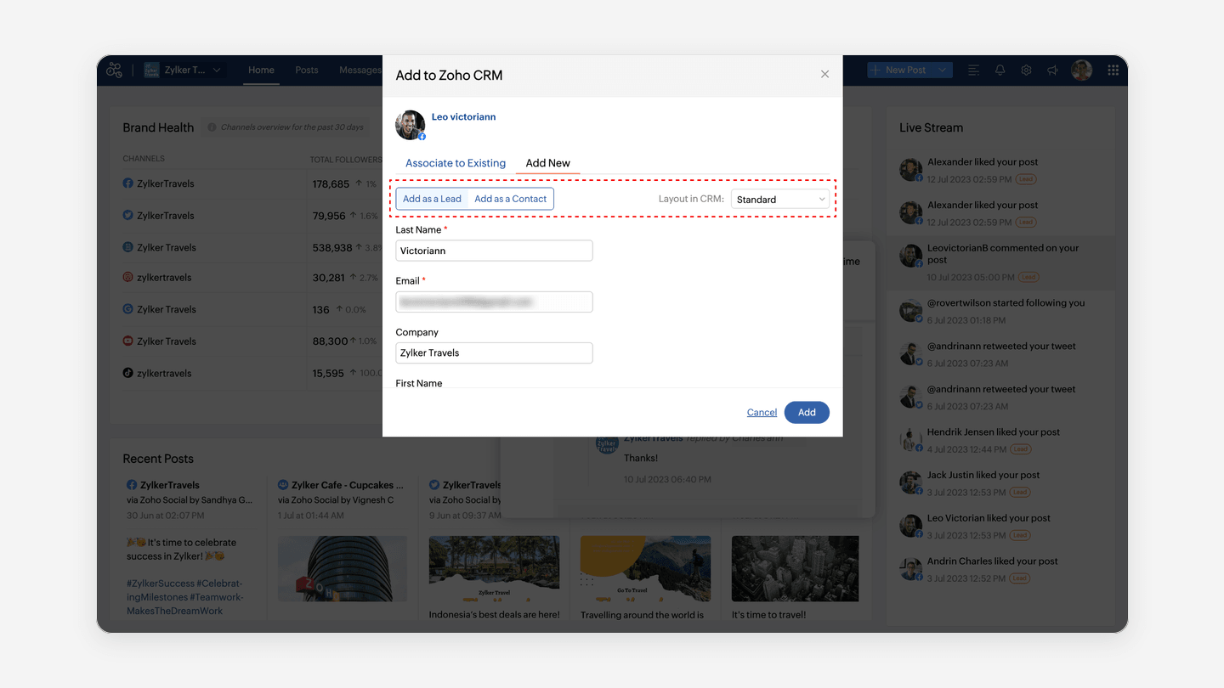Open the announcements megaphone icon

pyautogui.click(x=1053, y=70)
